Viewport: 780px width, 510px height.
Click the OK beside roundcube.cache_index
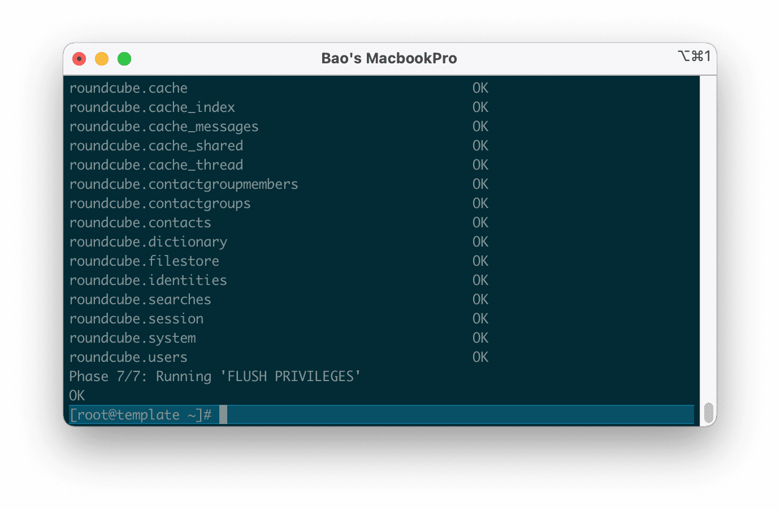(480, 107)
